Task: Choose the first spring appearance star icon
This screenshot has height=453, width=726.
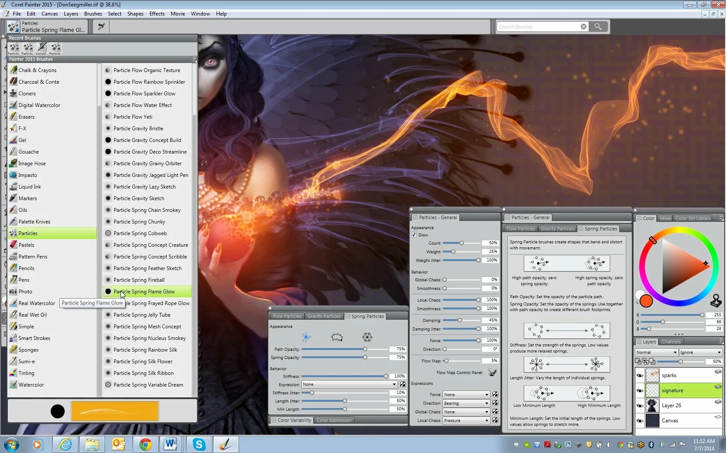Action: pyautogui.click(x=306, y=337)
